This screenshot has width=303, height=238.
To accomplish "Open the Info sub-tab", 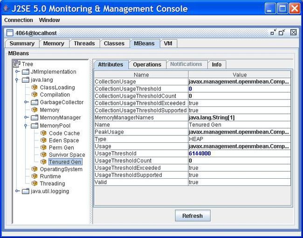I will [x=217, y=64].
